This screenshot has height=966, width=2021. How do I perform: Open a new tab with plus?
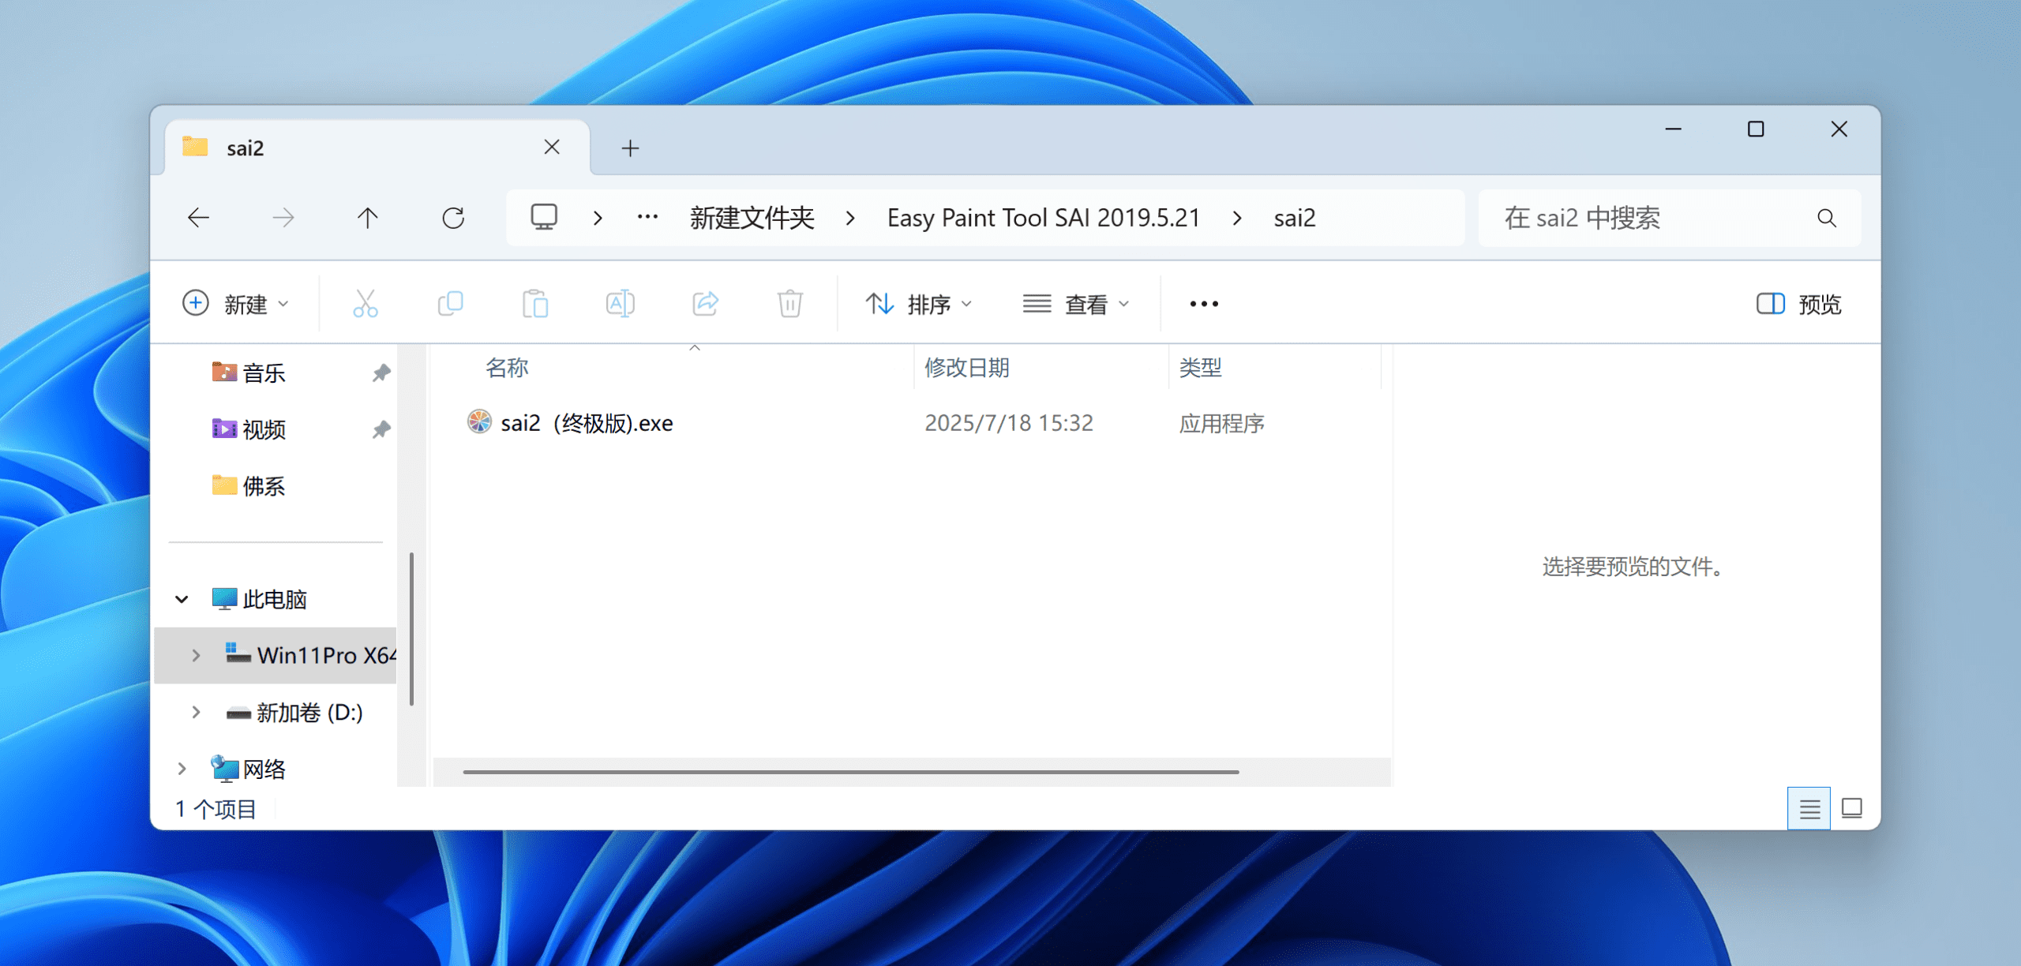click(630, 148)
